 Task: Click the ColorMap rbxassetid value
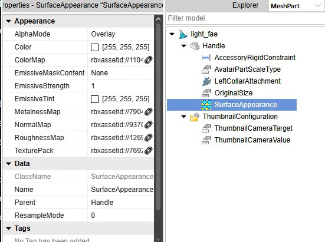click(x=117, y=60)
